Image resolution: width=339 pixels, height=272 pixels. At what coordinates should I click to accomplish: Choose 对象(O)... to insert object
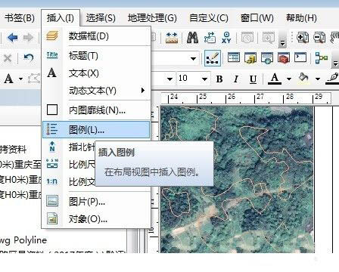click(x=96, y=219)
